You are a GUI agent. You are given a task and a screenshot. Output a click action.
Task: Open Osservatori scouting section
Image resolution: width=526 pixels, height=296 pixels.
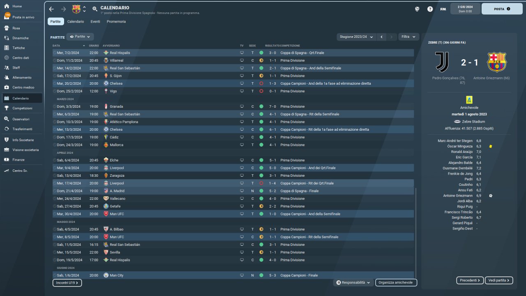(21, 119)
